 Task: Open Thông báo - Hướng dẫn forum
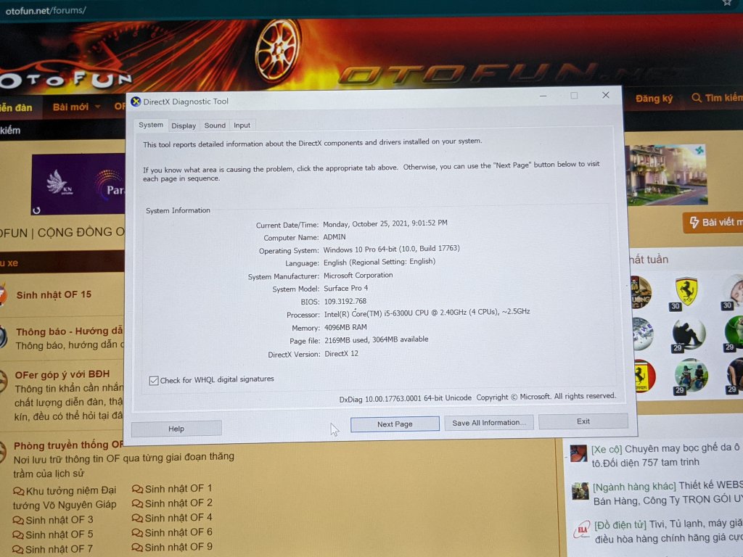[x=69, y=331]
